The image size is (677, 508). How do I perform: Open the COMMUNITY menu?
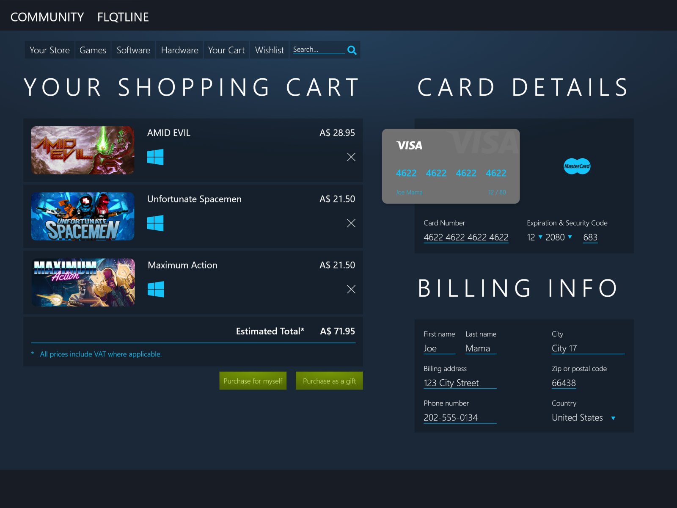[47, 17]
